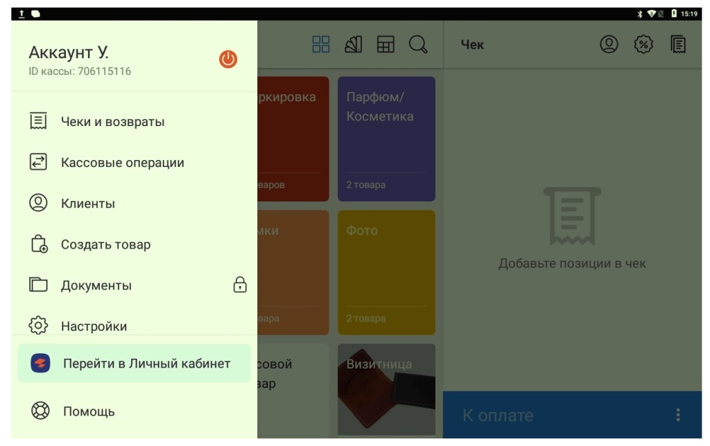
Task: Open receipts document icon in header
Action: click(x=678, y=45)
